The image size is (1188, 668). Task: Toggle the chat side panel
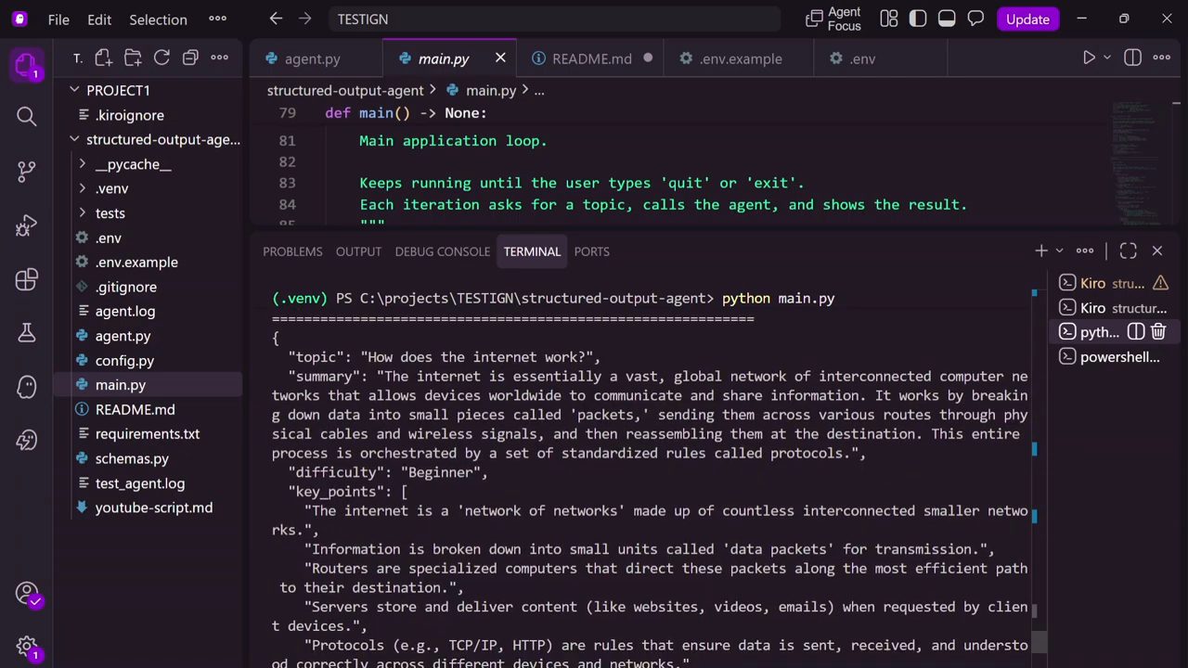(975, 19)
